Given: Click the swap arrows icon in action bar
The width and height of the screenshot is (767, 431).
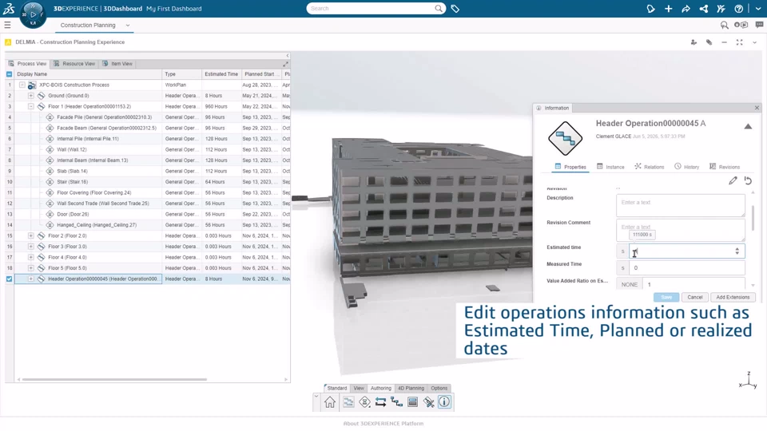Looking at the screenshot, I should [x=380, y=401].
